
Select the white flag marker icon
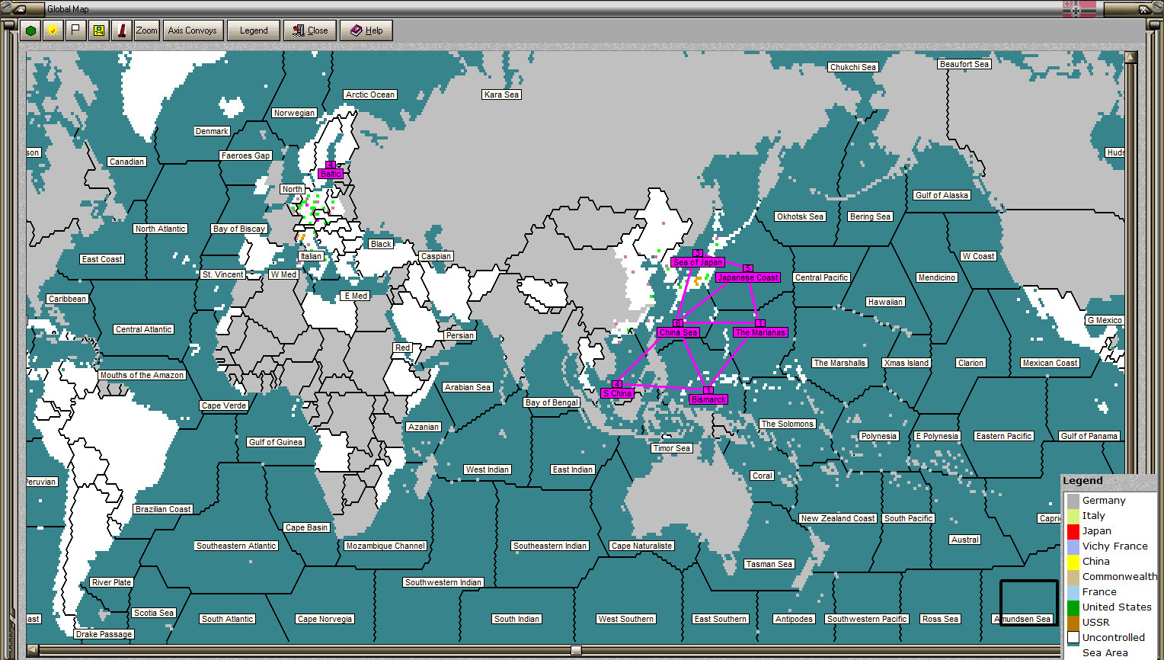pyautogui.click(x=74, y=30)
